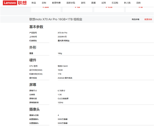Image resolution: width=154 pixels, height=126 pixels.
Task: Click the 后置摄像头 label
Action: click(x=34, y=123)
